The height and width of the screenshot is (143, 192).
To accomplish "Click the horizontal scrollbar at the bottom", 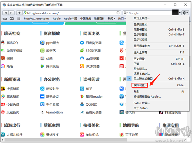I will pyautogui.click(x=66, y=139).
